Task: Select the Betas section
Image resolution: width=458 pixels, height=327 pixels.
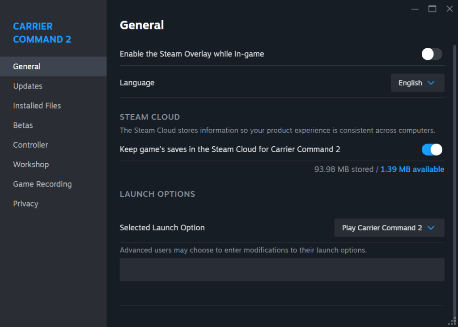Action: point(23,125)
